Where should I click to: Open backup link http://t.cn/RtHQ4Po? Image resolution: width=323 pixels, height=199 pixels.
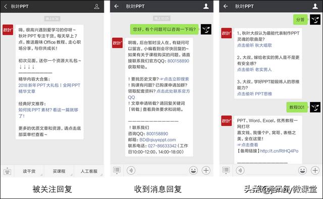279,151
